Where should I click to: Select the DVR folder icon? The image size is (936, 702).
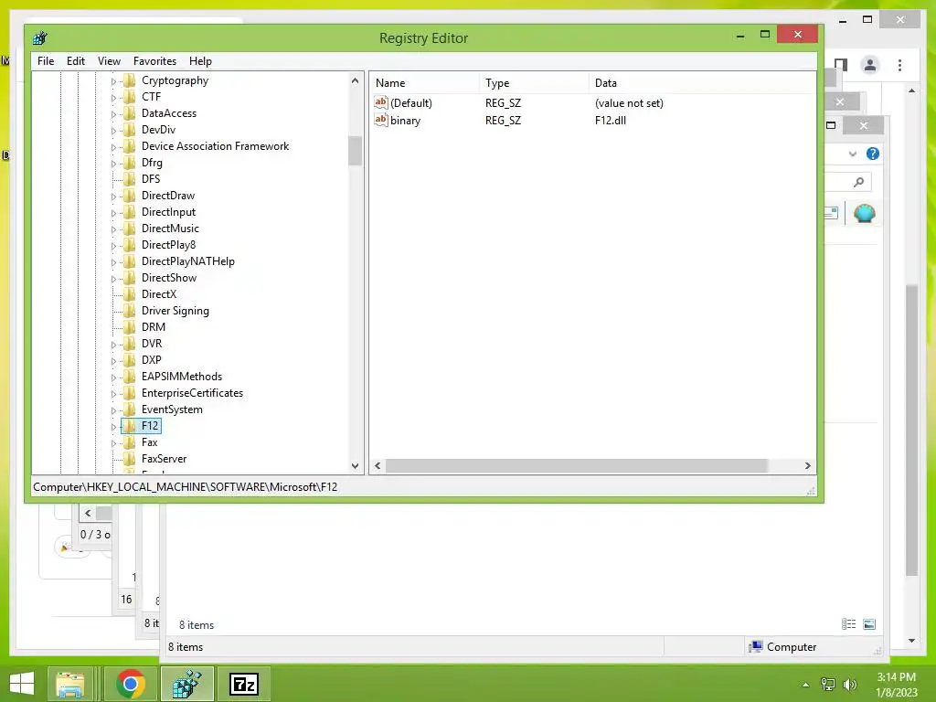tap(130, 344)
